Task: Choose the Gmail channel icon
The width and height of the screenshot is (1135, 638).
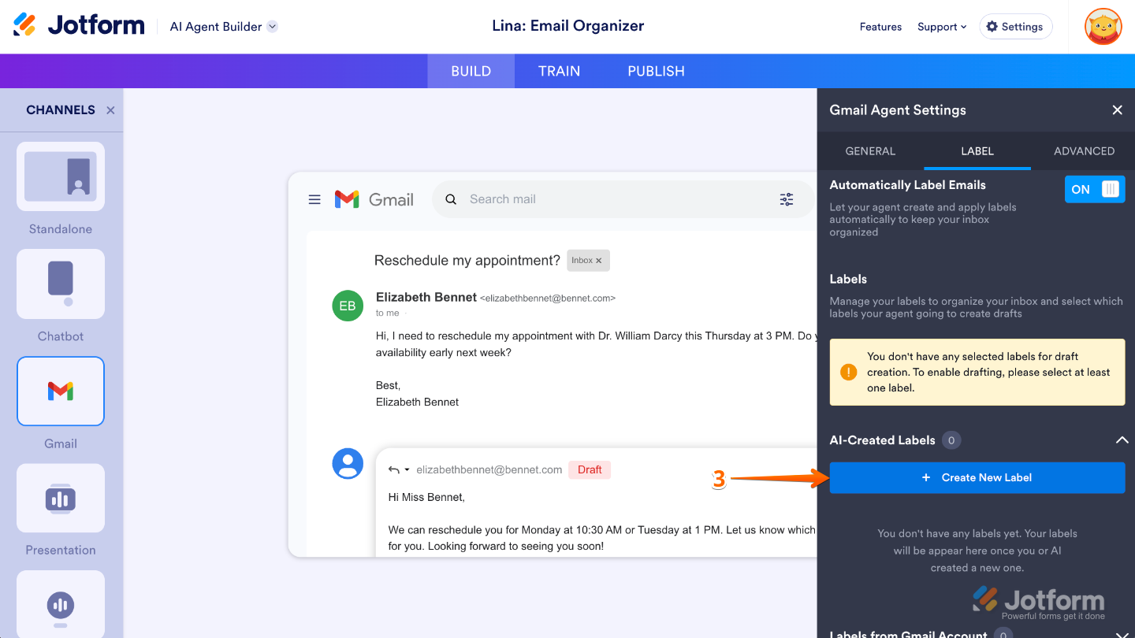Action: point(61,391)
